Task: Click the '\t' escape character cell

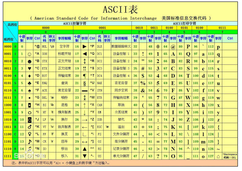Action: 52,112
